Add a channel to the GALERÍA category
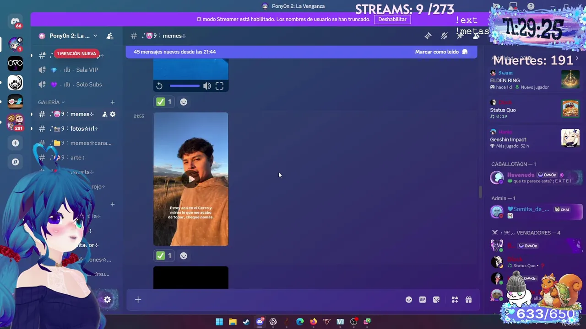586x329 pixels. pyautogui.click(x=113, y=102)
